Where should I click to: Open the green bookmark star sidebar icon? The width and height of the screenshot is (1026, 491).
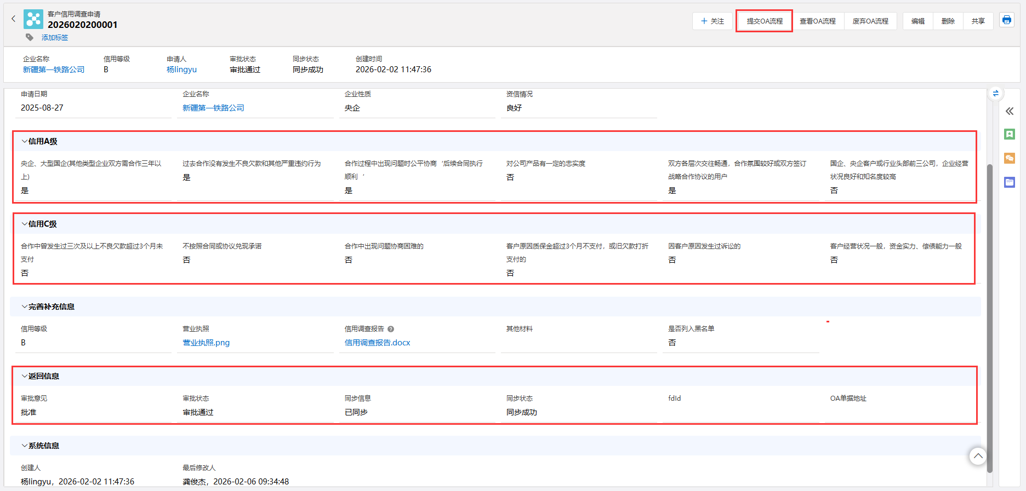[1010, 134]
